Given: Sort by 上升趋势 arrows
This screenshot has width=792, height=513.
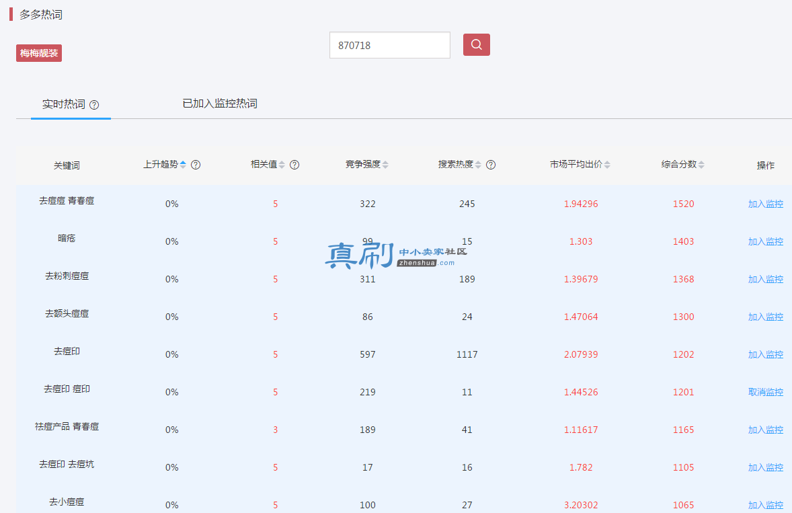Looking at the screenshot, I should (x=183, y=165).
